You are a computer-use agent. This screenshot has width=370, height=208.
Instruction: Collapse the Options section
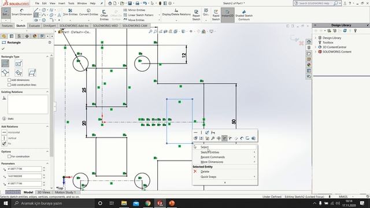[47, 151]
